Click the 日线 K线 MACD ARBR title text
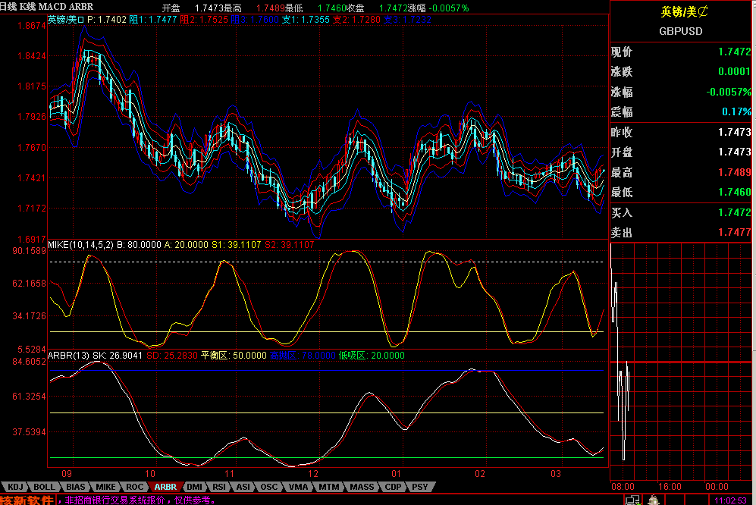 coord(47,6)
